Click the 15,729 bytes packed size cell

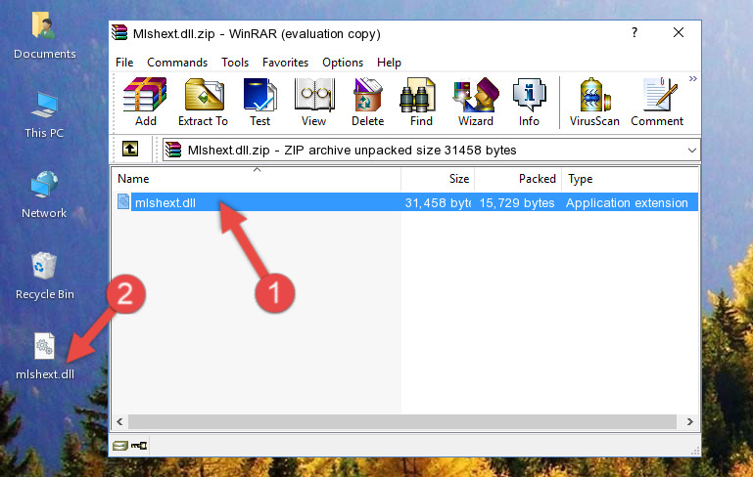[x=517, y=202]
